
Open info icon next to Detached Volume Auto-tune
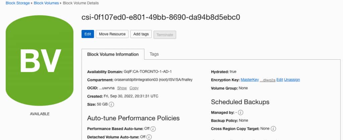point(149,137)
